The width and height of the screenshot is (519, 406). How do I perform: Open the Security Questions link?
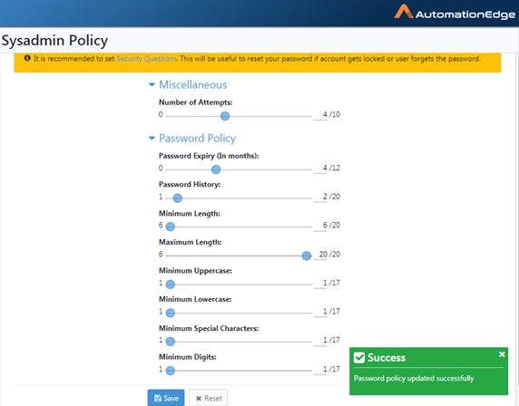click(x=146, y=59)
